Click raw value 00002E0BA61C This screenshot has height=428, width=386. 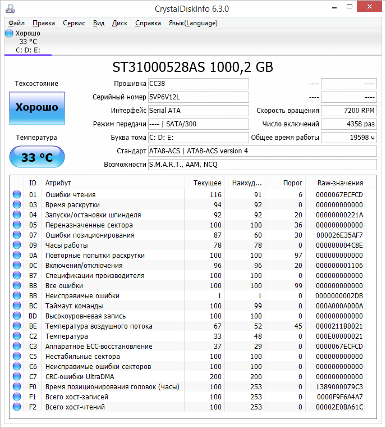coord(339,407)
